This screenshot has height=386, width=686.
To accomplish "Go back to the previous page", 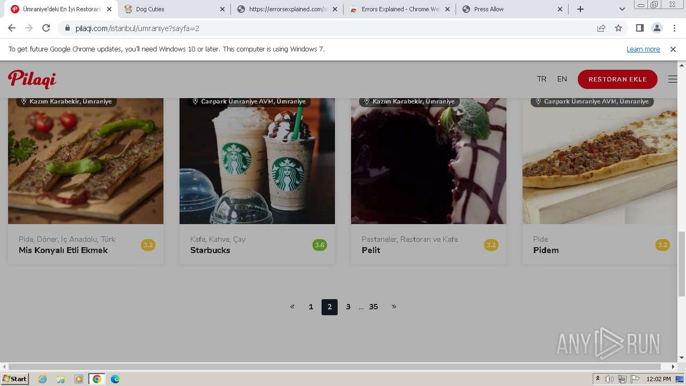I will tap(12, 28).
